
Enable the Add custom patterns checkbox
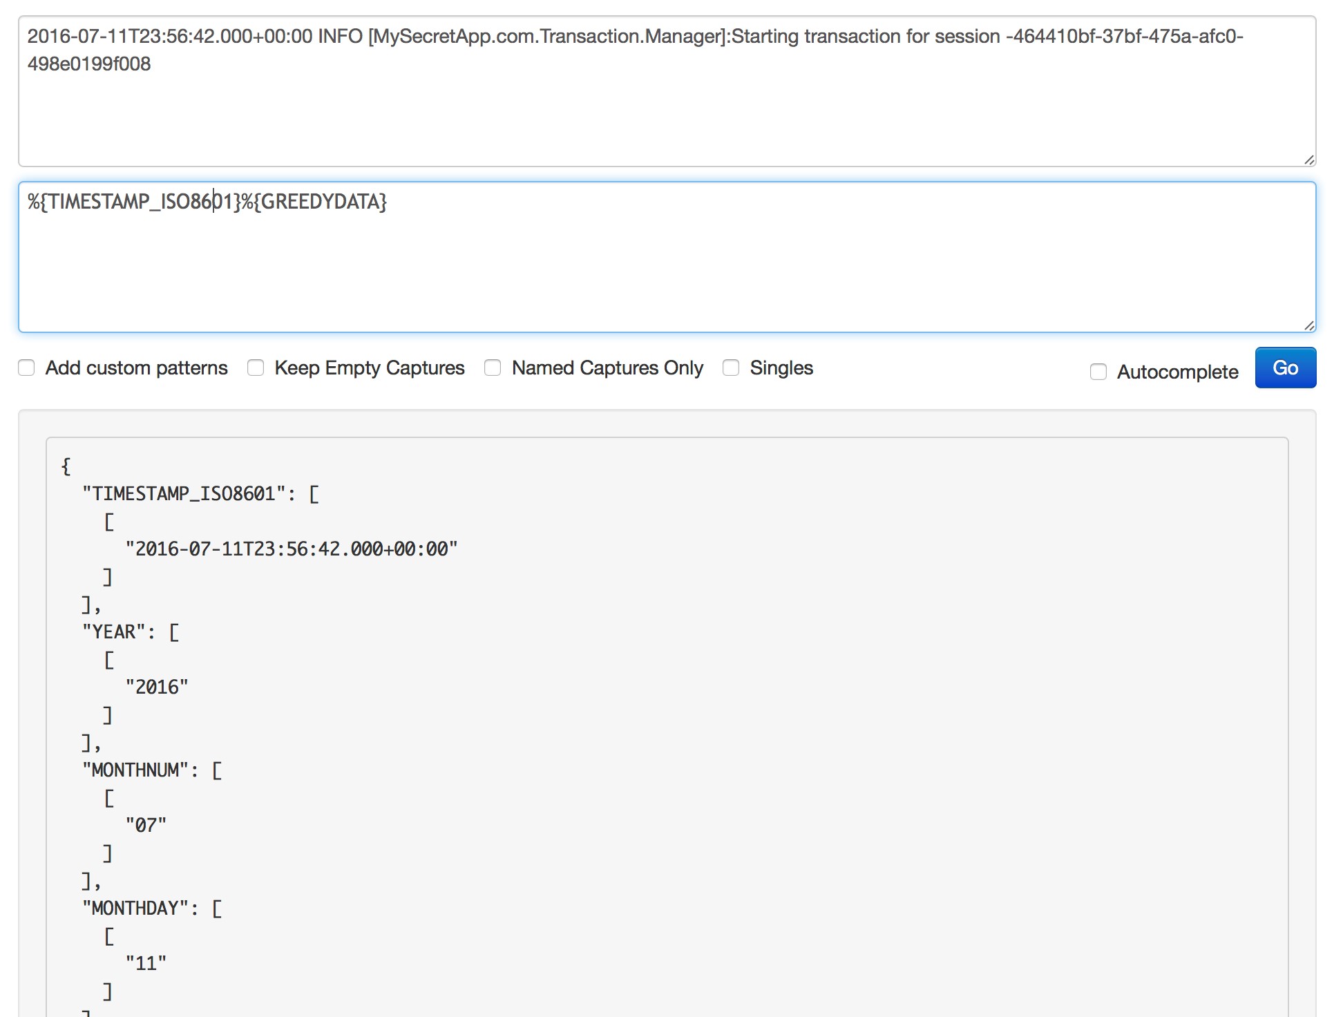pyautogui.click(x=26, y=368)
